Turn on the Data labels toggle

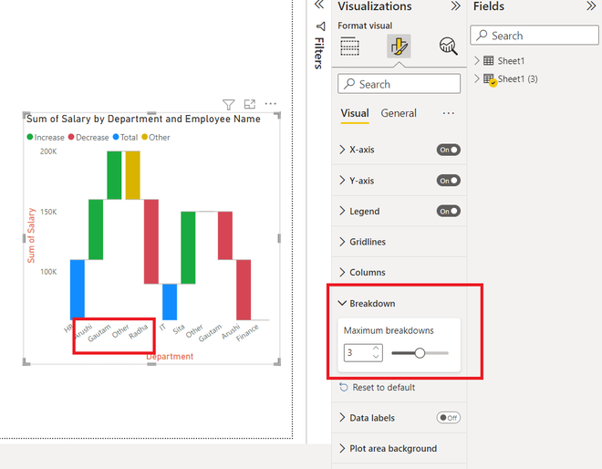(x=448, y=418)
